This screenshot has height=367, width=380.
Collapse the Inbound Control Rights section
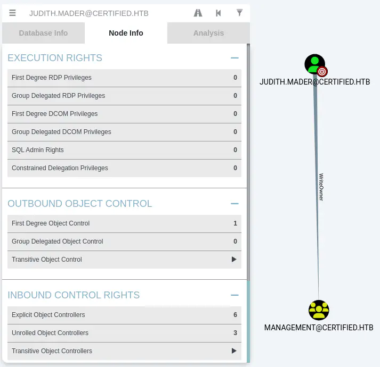click(234, 295)
